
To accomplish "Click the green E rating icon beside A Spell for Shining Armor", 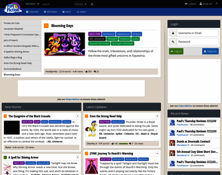I will click(5, 157).
